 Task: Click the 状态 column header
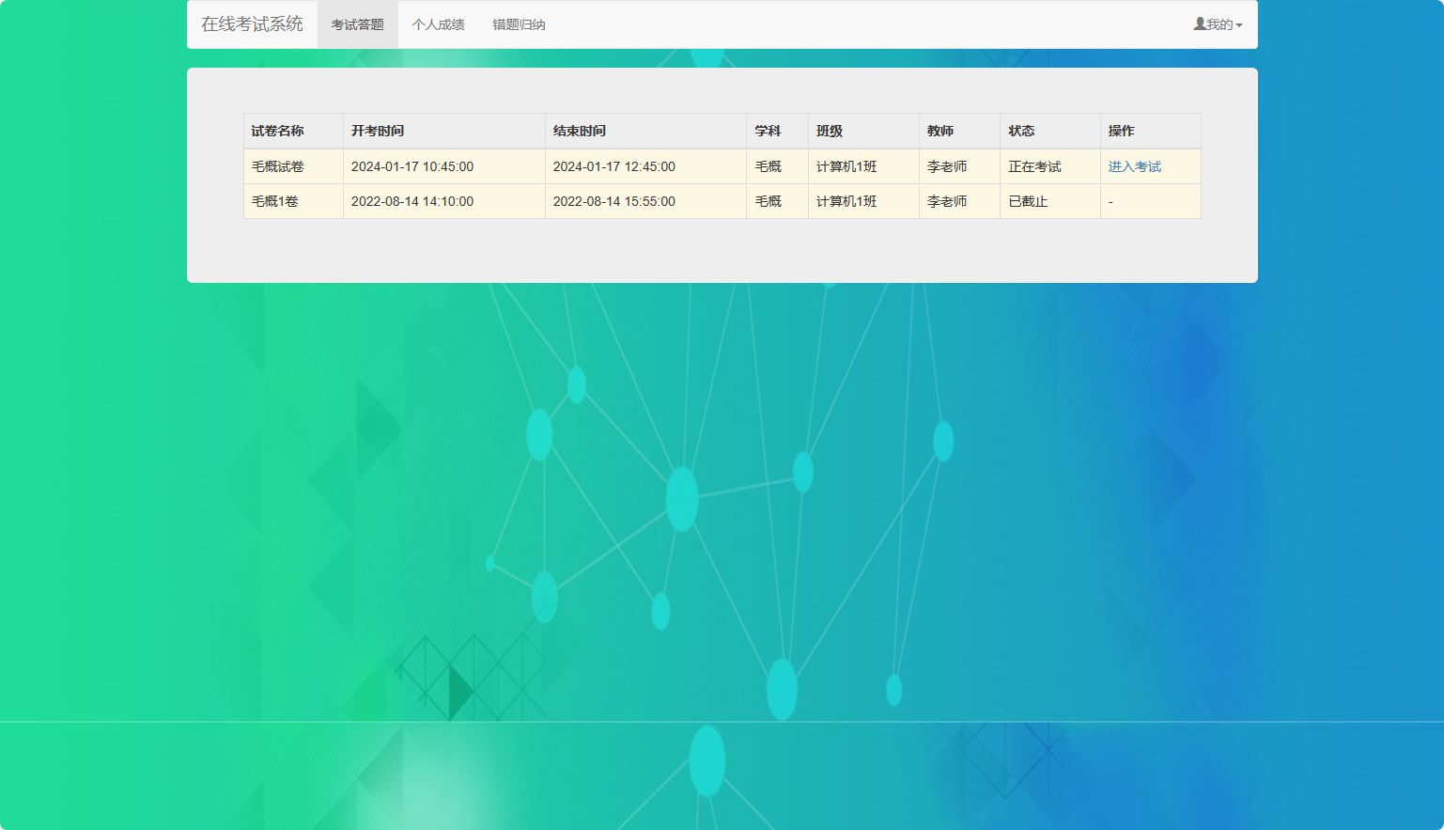tap(1022, 131)
